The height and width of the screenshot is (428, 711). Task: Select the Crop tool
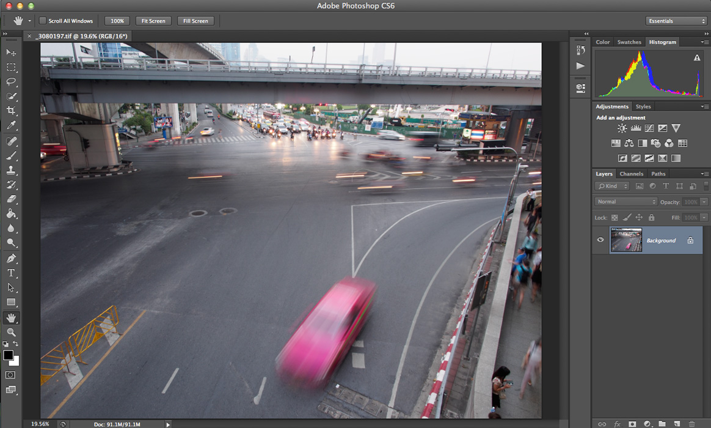tap(11, 111)
